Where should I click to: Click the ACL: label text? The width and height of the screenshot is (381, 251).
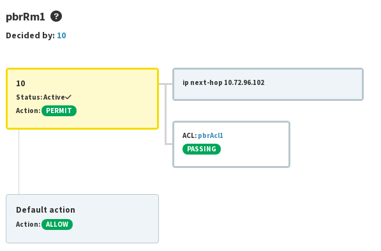coord(190,135)
